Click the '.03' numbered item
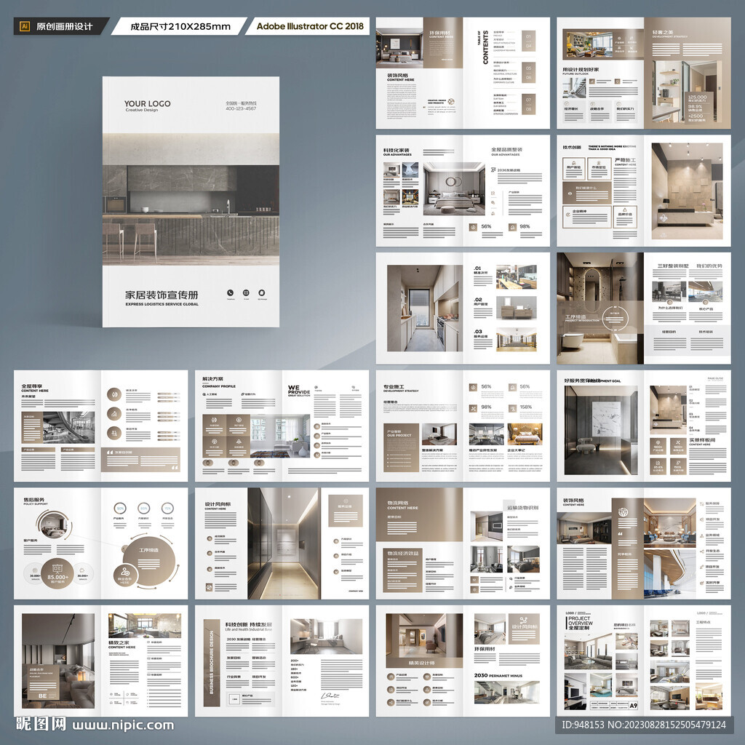745x745 pixels. pos(477,332)
